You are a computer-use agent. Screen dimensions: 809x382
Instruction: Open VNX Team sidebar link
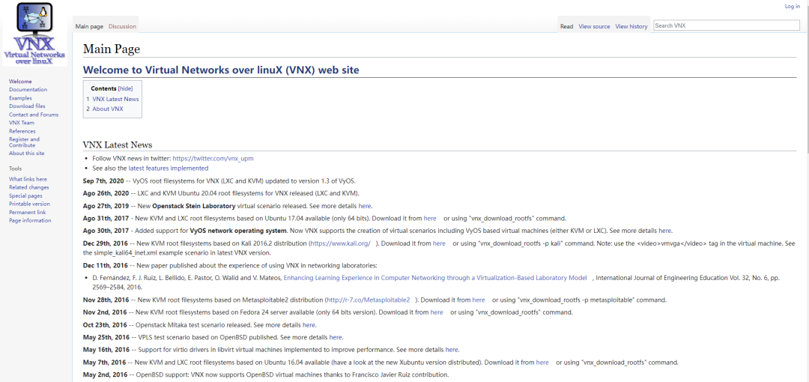(x=22, y=123)
